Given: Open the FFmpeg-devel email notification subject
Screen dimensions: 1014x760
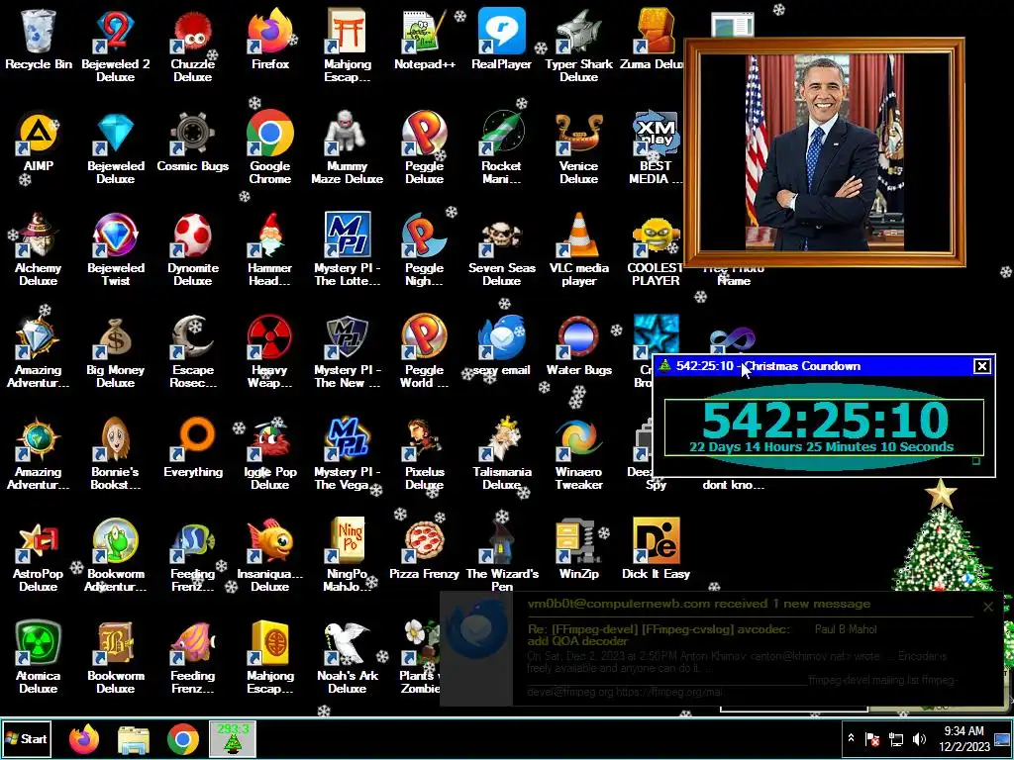Looking at the screenshot, I should (658, 634).
